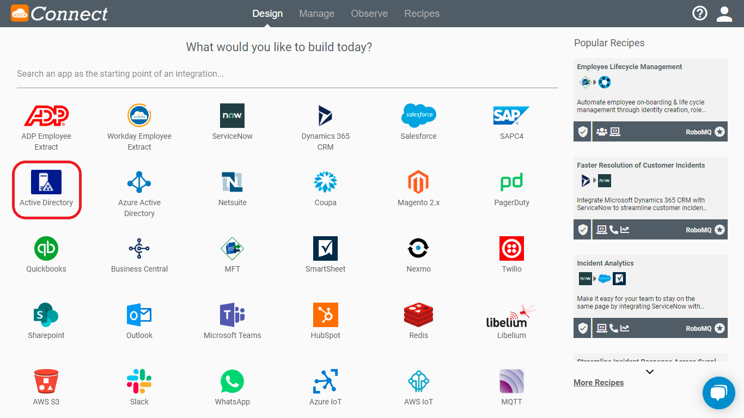Open the ADP Employee Extract app icon
The width and height of the screenshot is (744, 418).
click(46, 116)
